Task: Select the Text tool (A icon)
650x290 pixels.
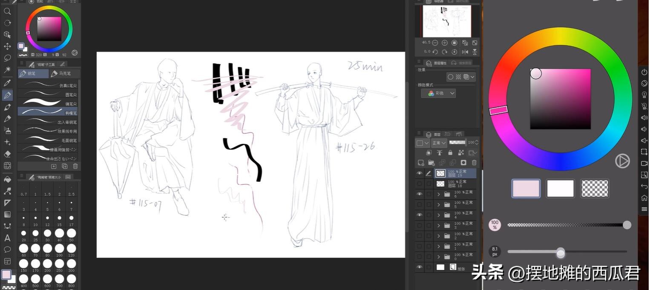Action: (x=7, y=238)
